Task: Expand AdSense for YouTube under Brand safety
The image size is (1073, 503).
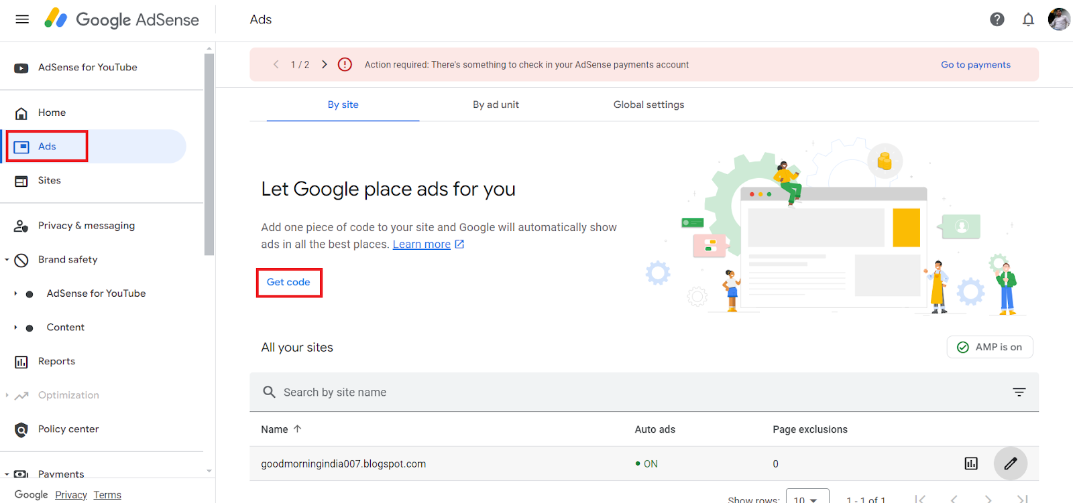Action: tap(15, 293)
